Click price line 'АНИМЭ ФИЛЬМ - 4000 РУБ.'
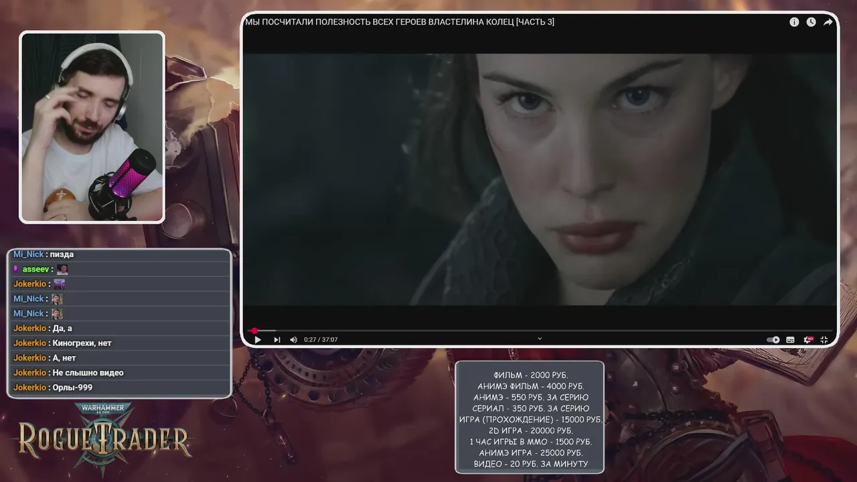 click(x=530, y=386)
